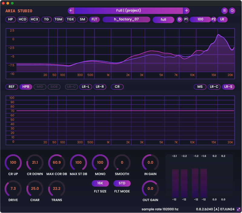Select the P1 preset slot

[x=186, y=19]
